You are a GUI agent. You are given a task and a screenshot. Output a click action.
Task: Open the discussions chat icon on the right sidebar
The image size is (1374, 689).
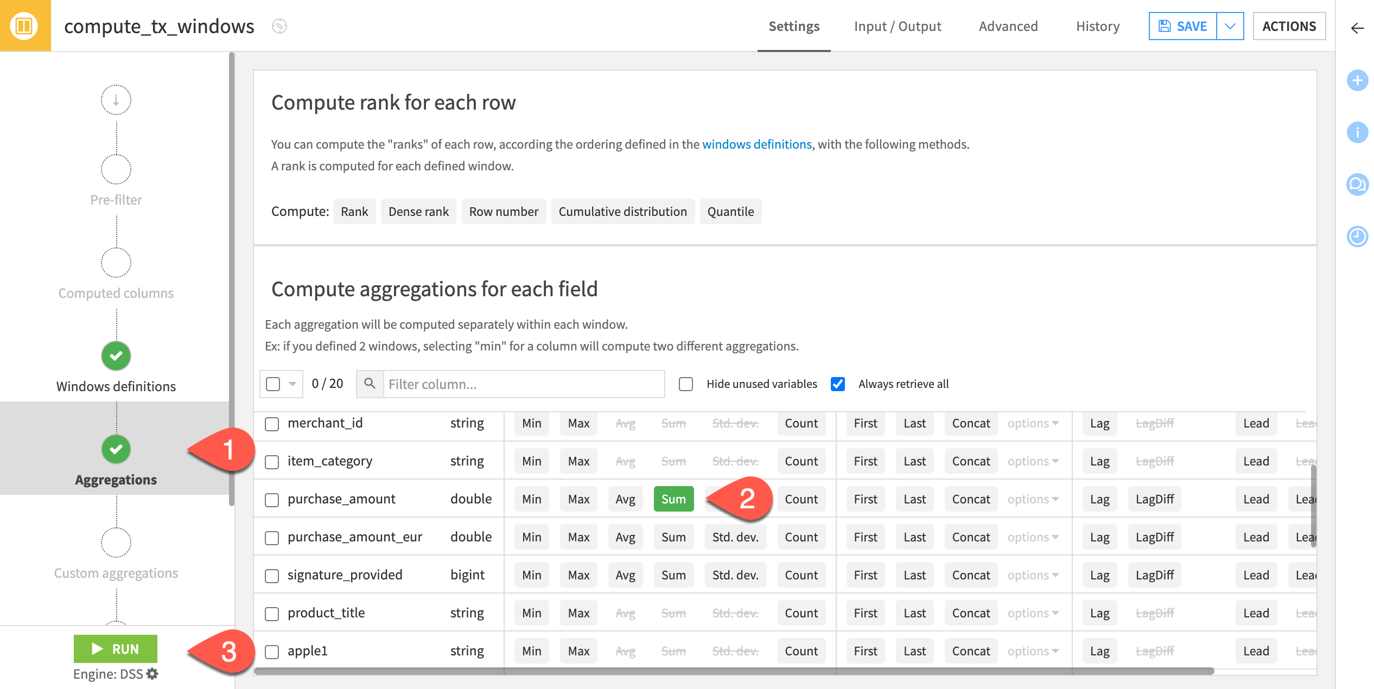[1357, 184]
